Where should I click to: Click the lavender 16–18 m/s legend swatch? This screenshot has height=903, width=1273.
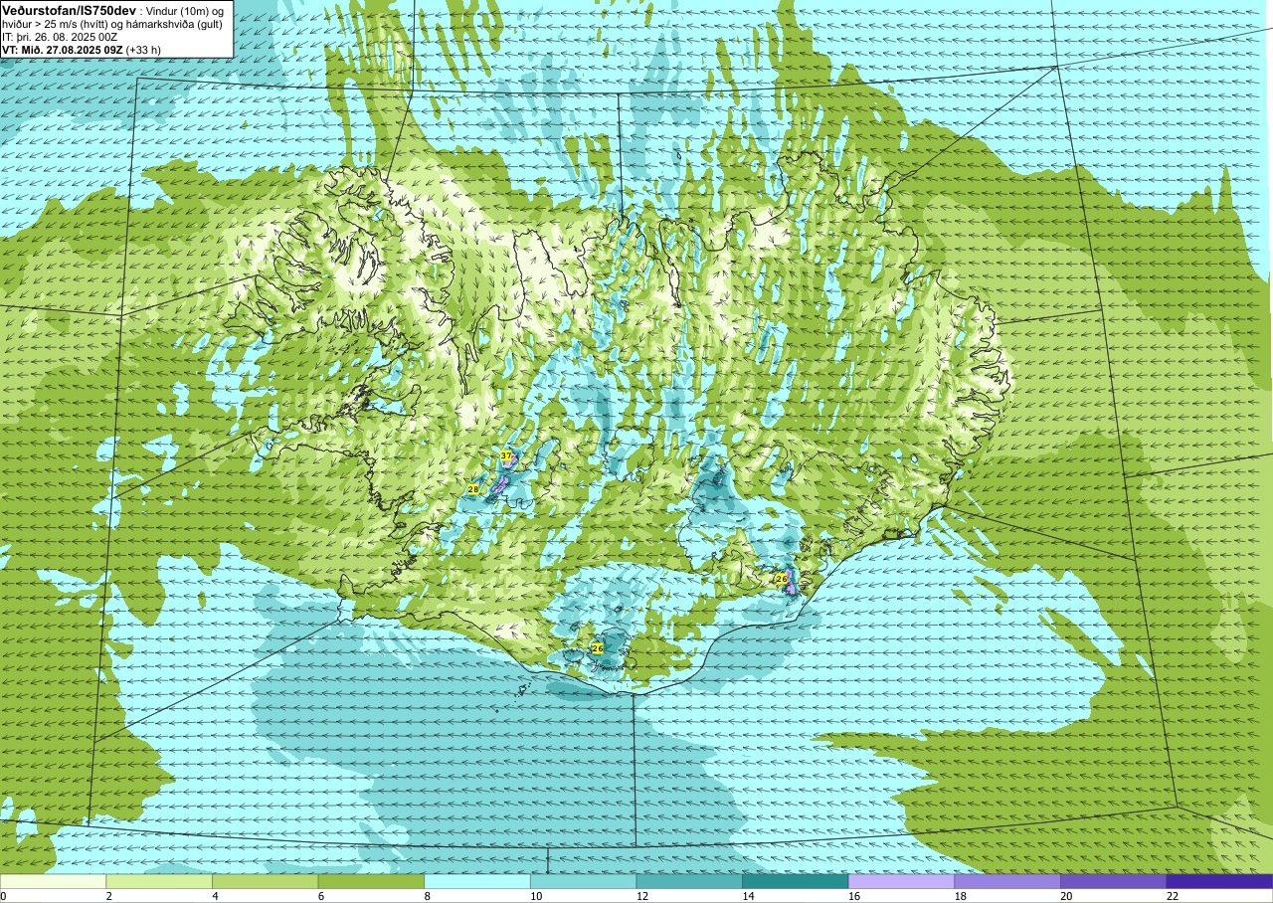(902, 881)
